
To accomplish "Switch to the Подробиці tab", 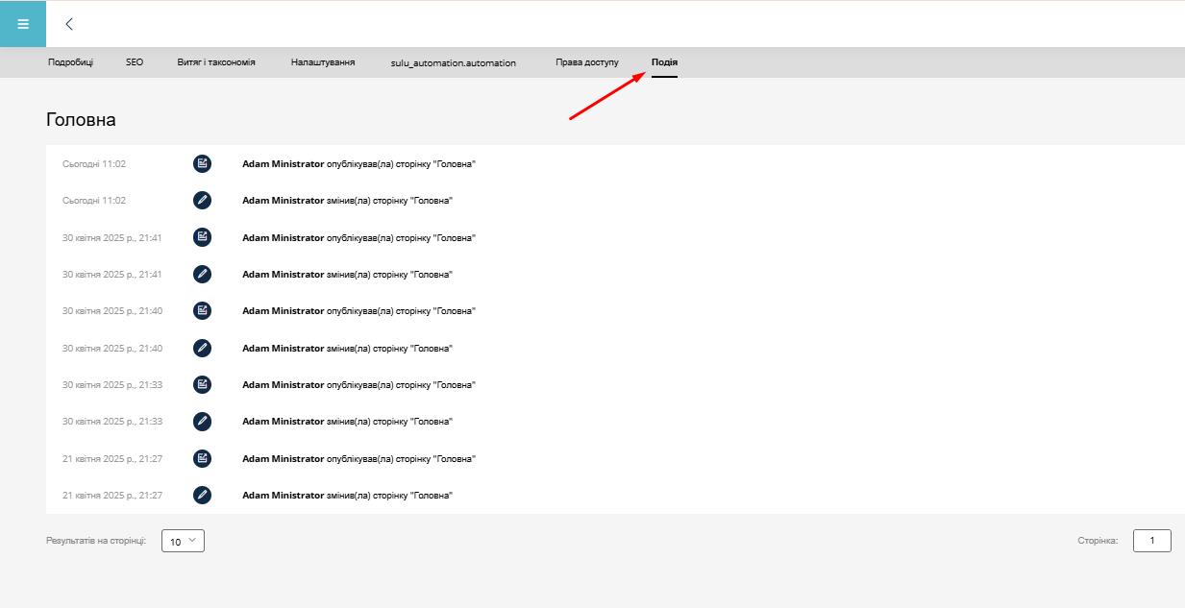I will tap(70, 62).
